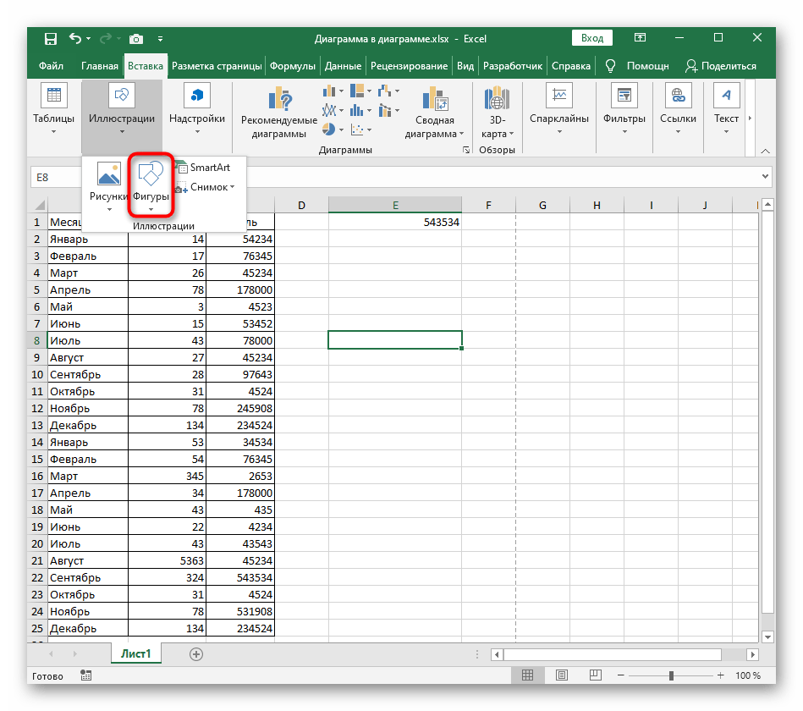This screenshot has width=803, height=711.
Task: Click the Redo arrow icon
Action: coord(106,38)
